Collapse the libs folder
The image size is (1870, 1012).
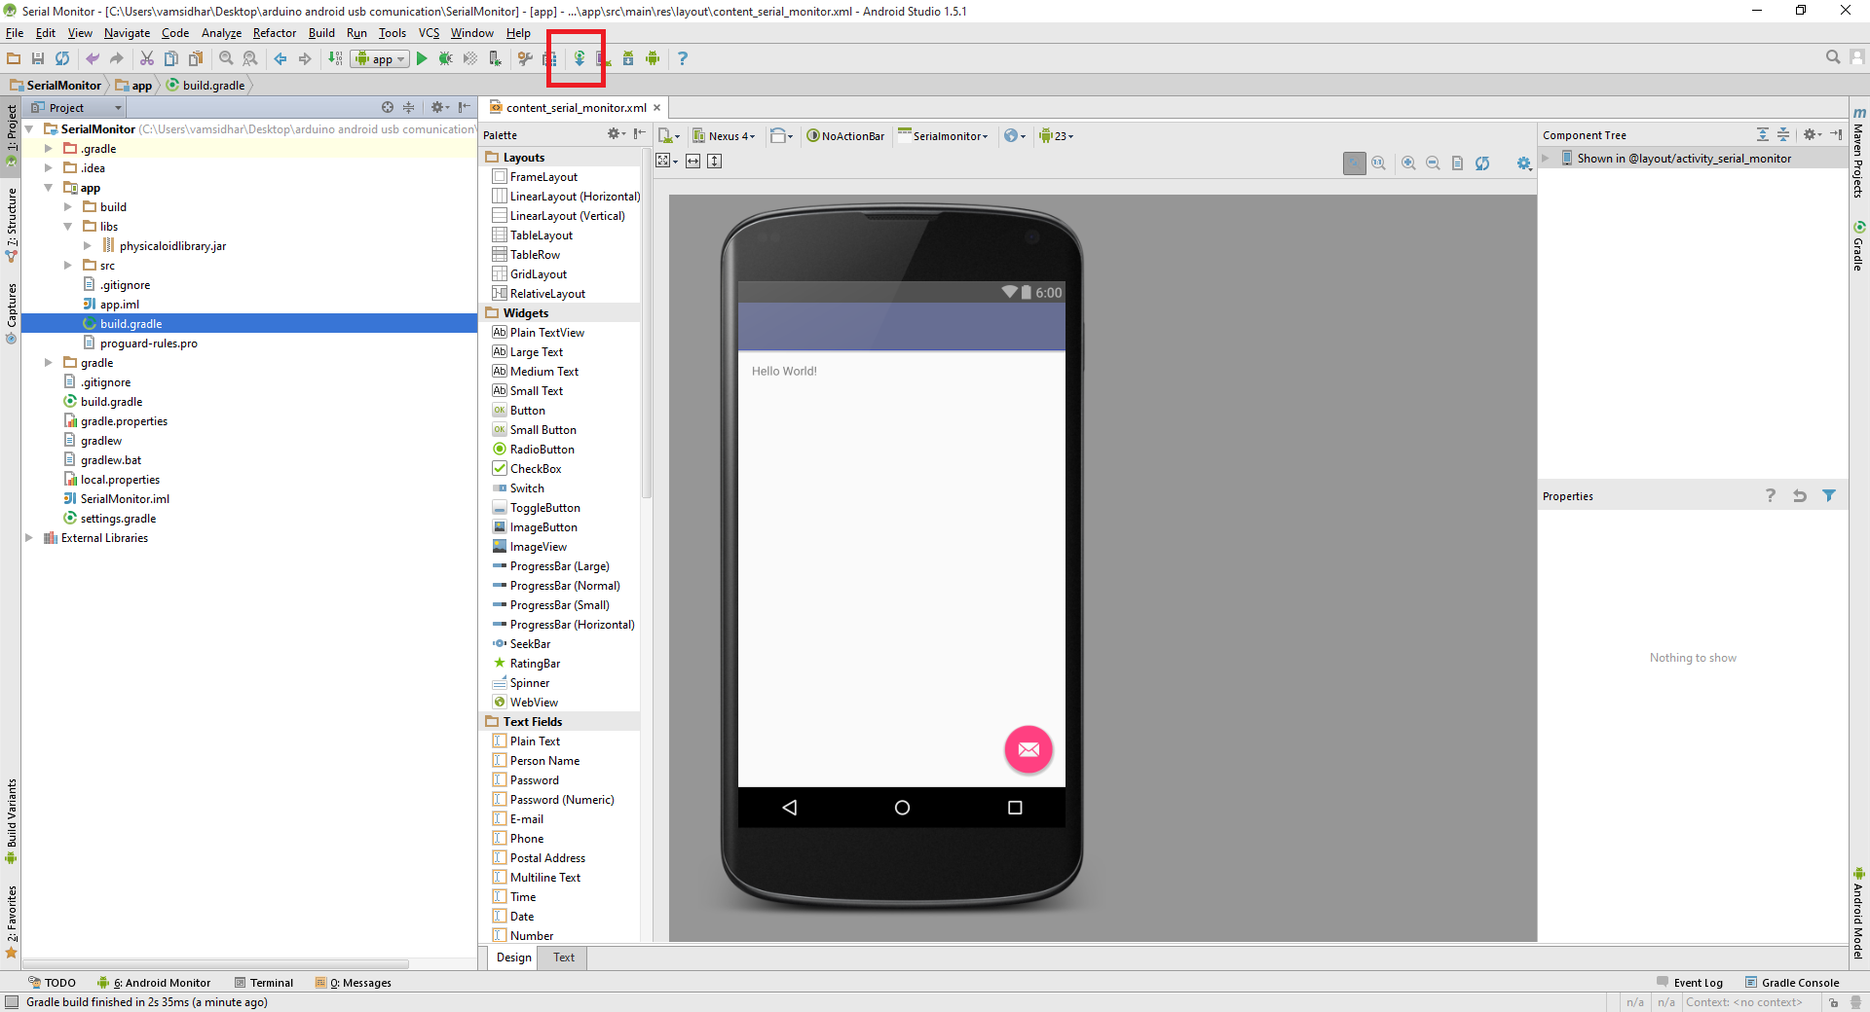[x=68, y=227]
